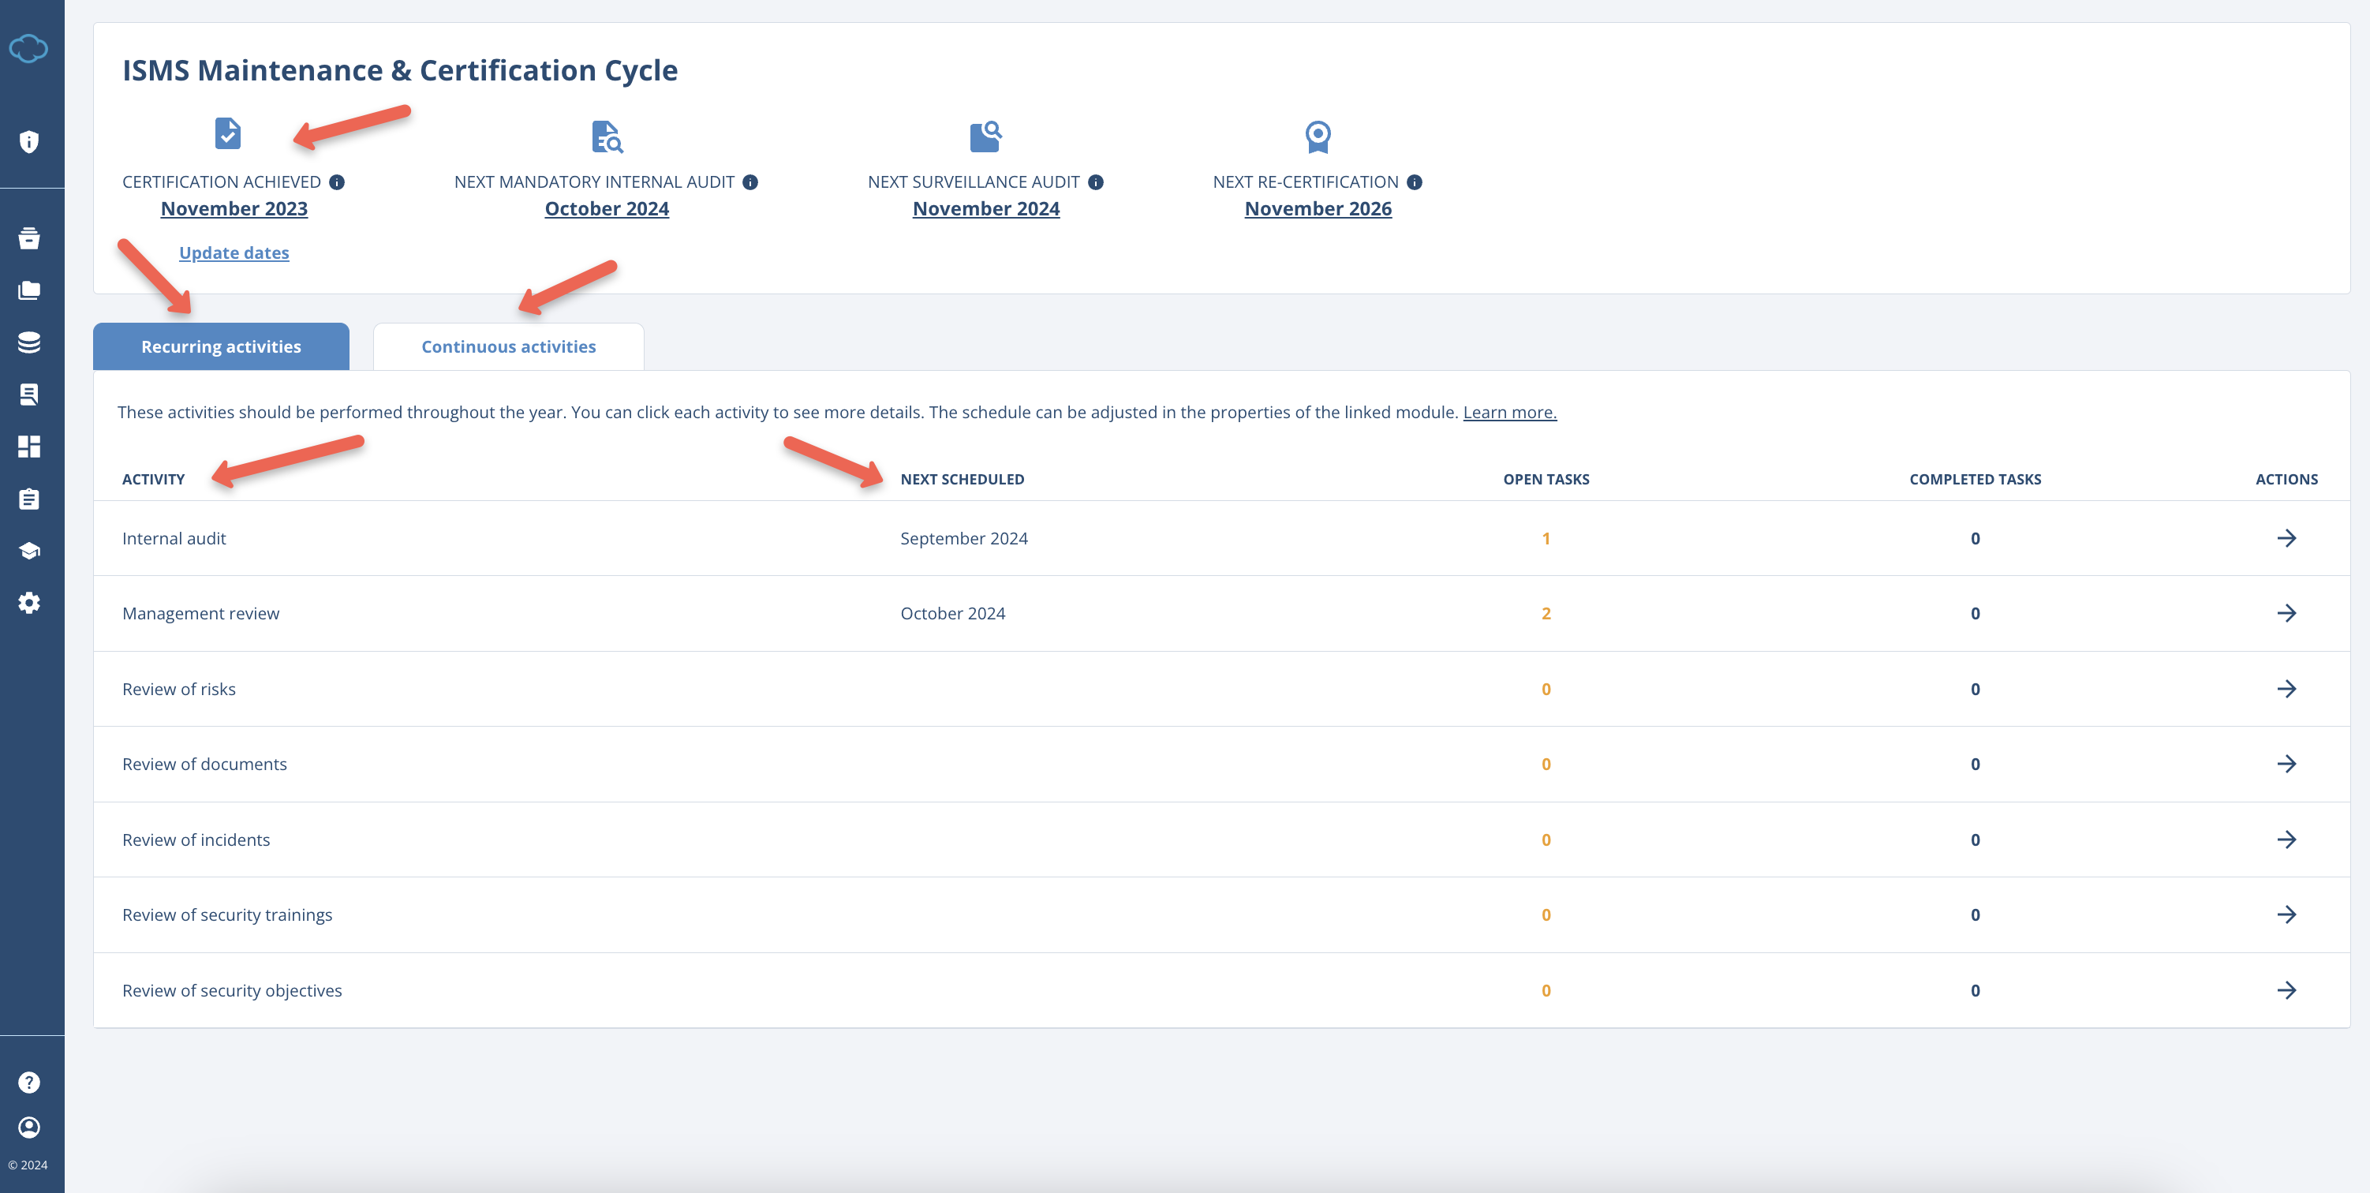Expand the Management review activity details
The height and width of the screenshot is (1193, 2370).
pyautogui.click(x=2288, y=612)
